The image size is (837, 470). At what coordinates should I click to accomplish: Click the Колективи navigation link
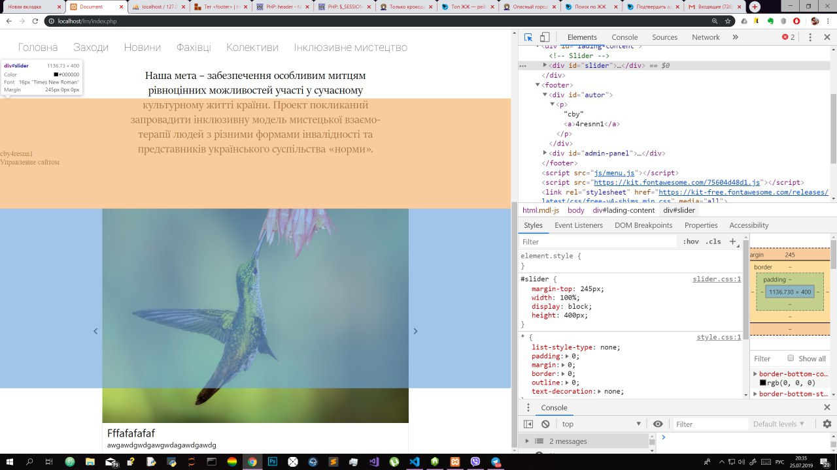[252, 48]
